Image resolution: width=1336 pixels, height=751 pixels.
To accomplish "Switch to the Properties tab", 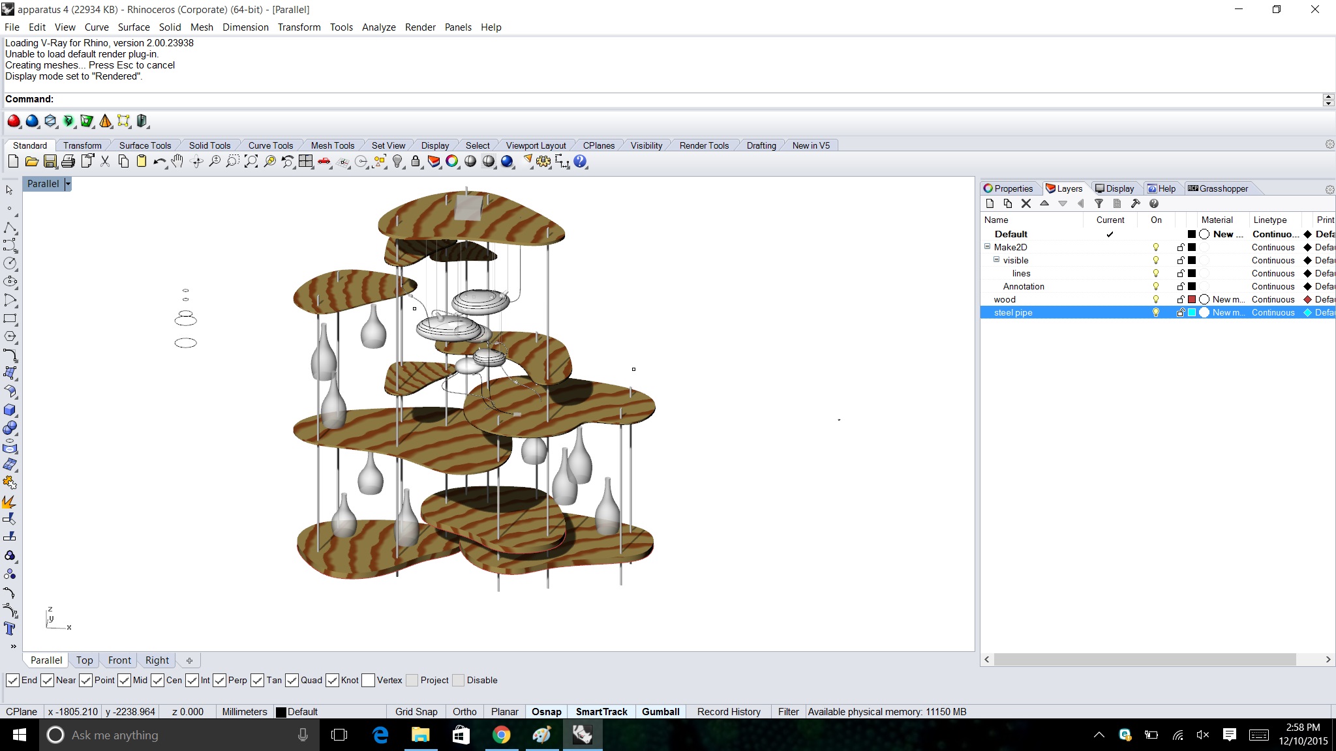I will [1010, 188].
